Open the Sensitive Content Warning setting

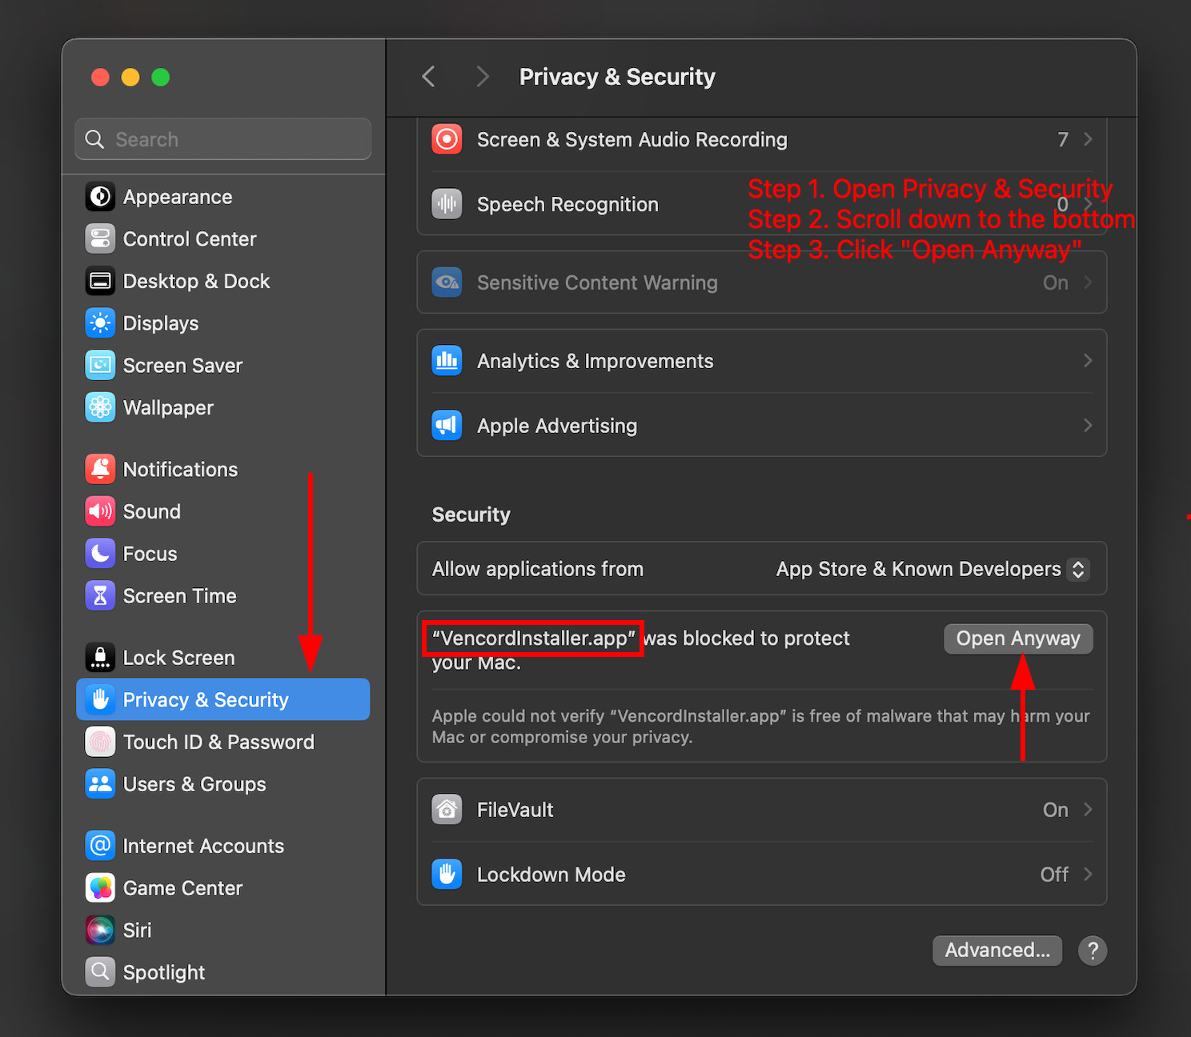760,282
